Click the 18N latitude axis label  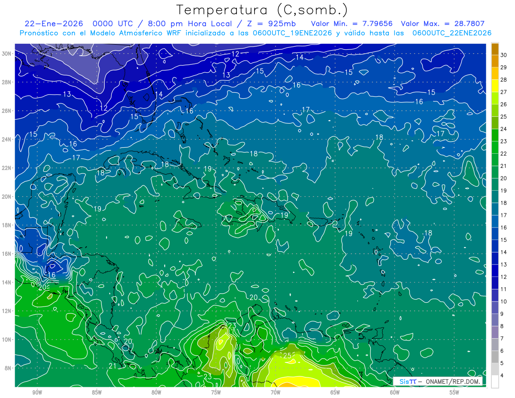(7, 225)
